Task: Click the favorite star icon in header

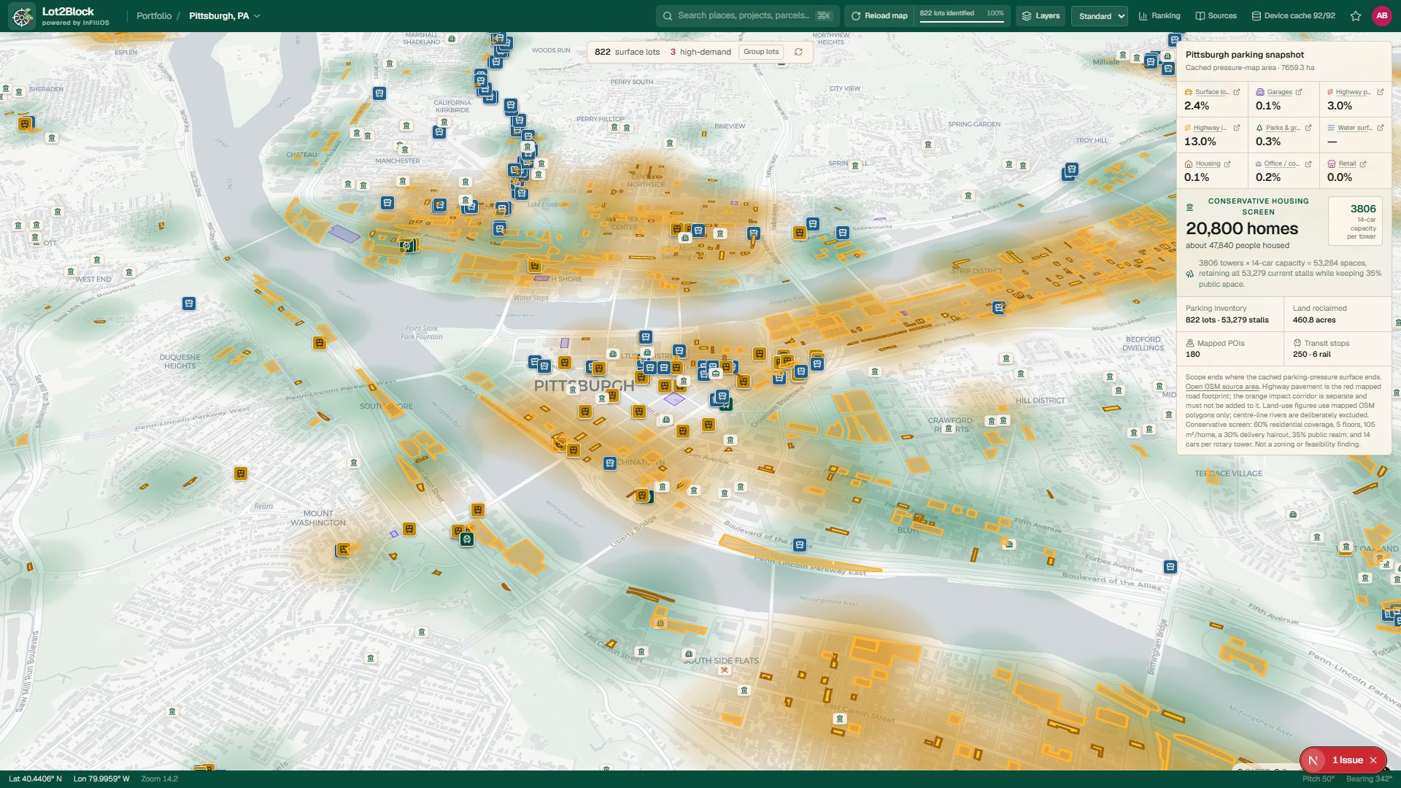Action: [x=1356, y=16]
